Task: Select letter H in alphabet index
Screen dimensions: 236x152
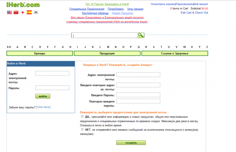Action: pos(70,47)
